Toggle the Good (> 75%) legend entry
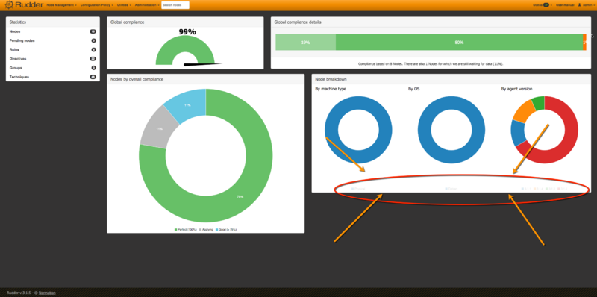Screen dimensions: 597x297 tap(226, 230)
